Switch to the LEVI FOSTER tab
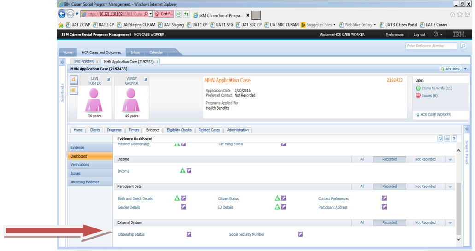This screenshot has width=475, height=251. click(83, 61)
